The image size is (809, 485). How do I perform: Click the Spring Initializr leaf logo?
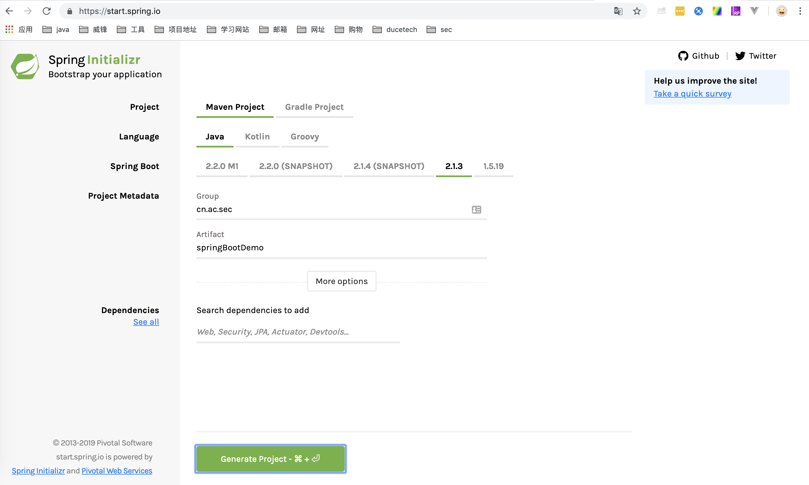click(25, 66)
